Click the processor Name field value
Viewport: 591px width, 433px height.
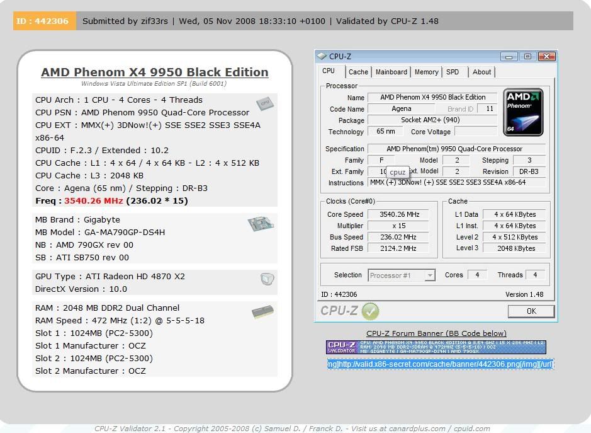(432, 98)
